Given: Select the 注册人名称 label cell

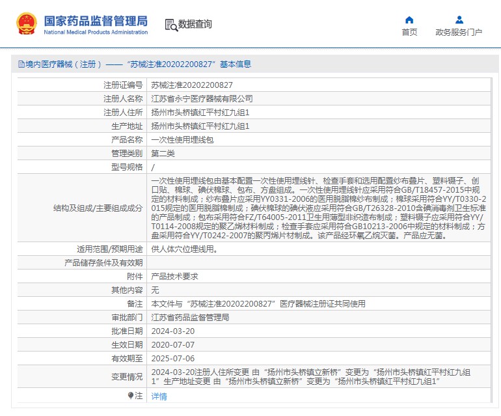Looking at the screenshot, I should click(82, 99).
